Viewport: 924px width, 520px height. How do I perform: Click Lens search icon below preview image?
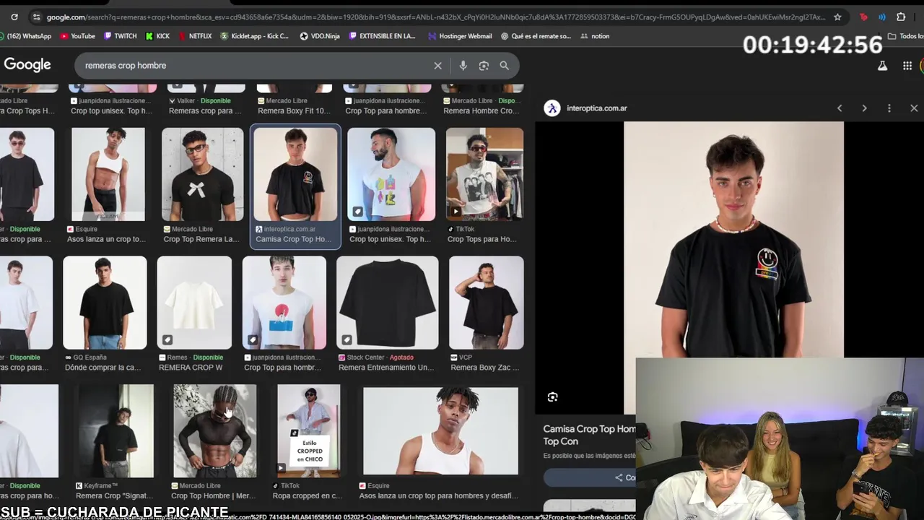(552, 397)
